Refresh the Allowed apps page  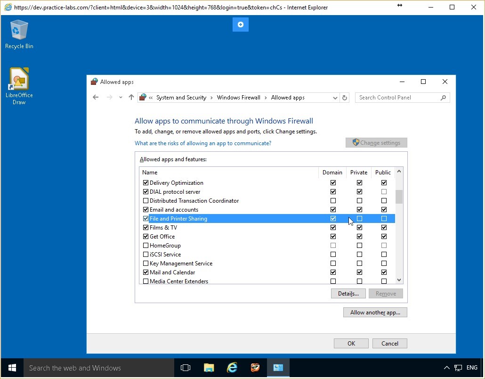[344, 98]
